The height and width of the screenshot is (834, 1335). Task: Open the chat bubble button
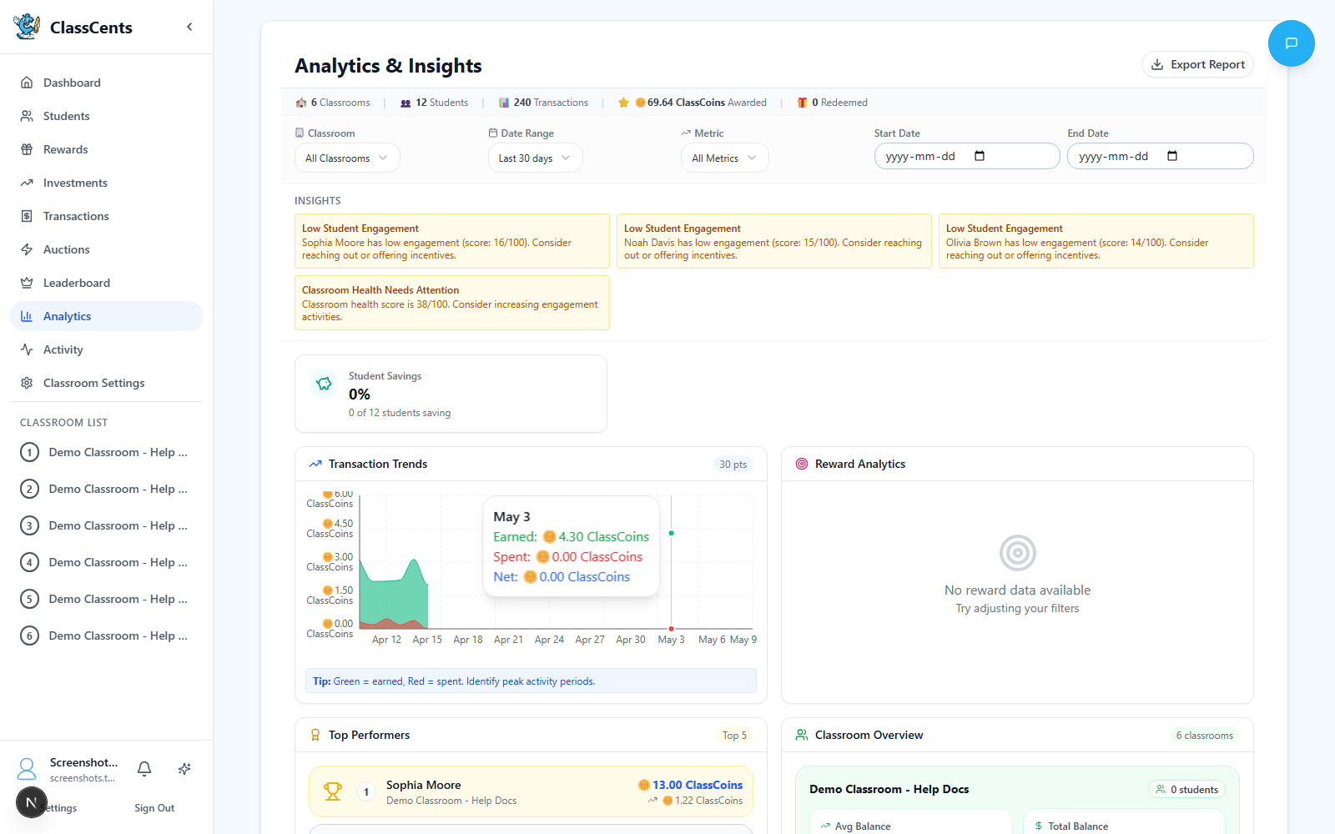click(1291, 43)
